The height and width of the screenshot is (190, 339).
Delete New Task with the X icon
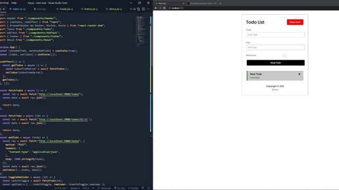pyautogui.click(x=299, y=74)
